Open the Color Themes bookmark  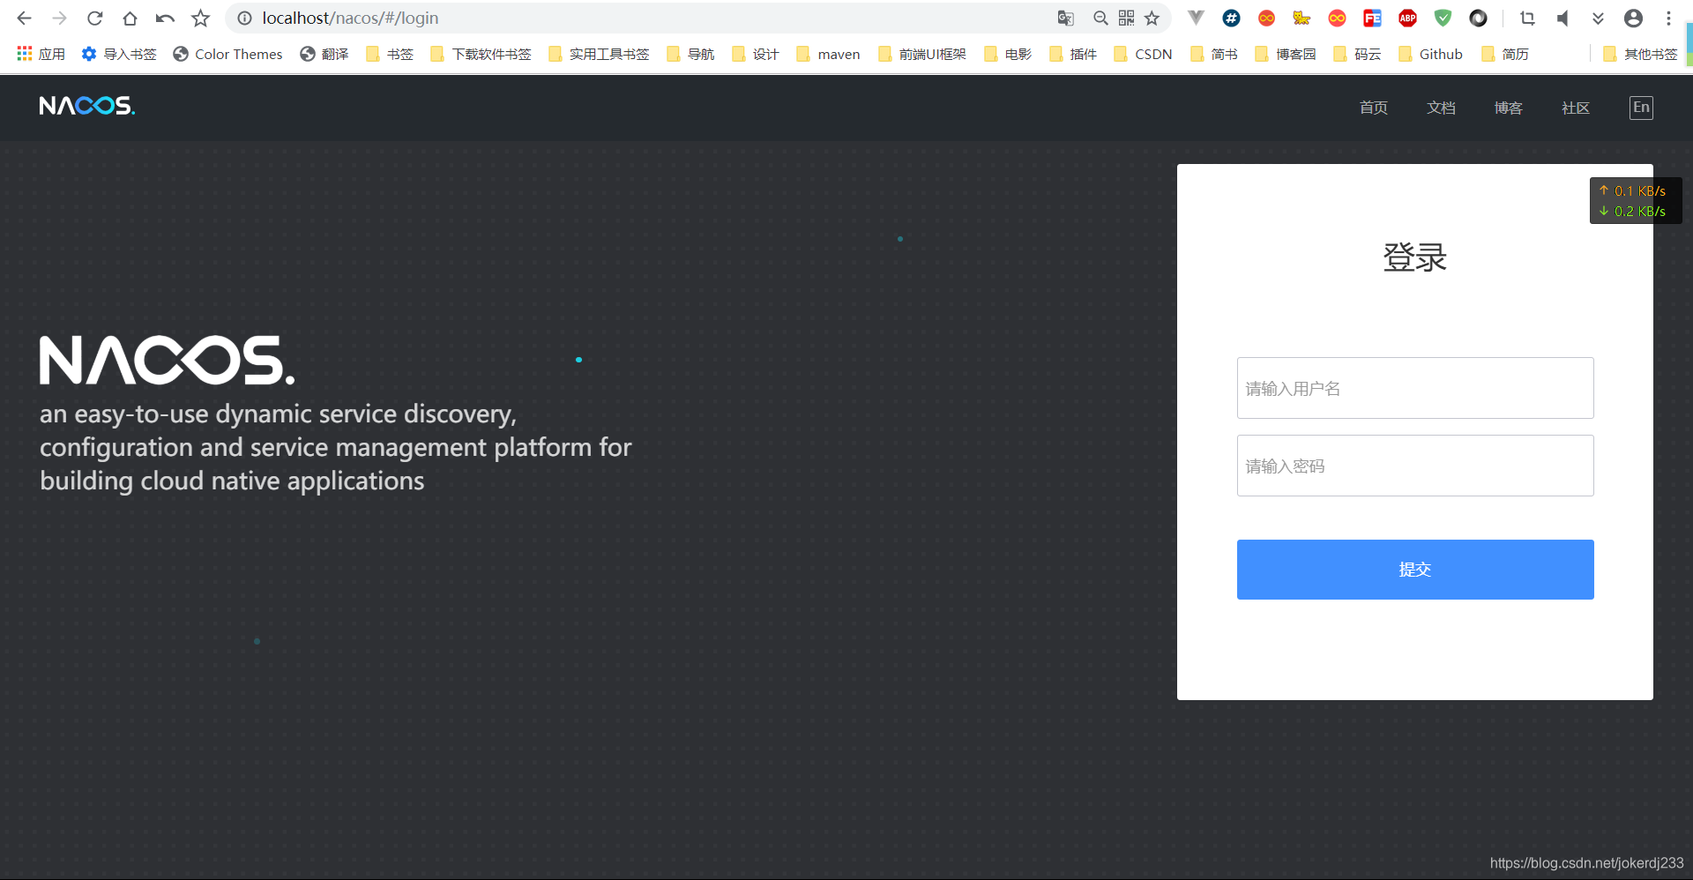(227, 54)
